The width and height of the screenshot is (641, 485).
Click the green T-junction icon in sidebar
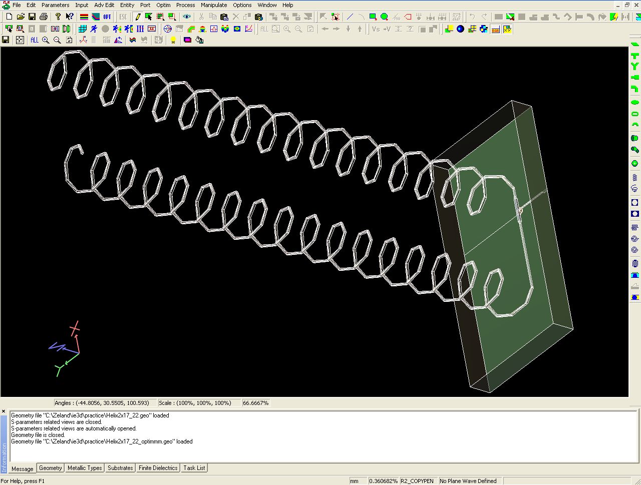[x=635, y=56]
